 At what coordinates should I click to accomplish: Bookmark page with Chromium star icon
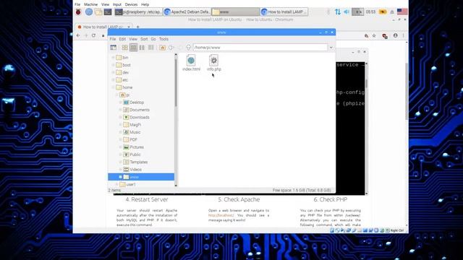[x=374, y=35]
